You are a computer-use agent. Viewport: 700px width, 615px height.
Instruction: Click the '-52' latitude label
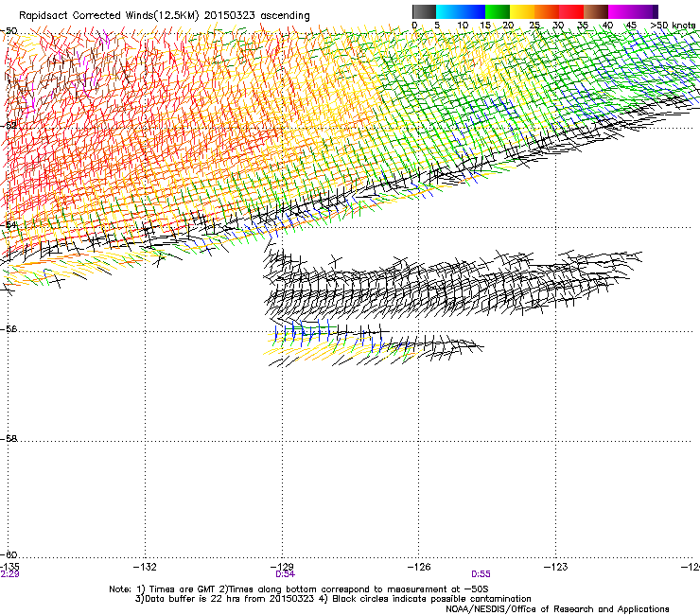pyautogui.click(x=9, y=126)
